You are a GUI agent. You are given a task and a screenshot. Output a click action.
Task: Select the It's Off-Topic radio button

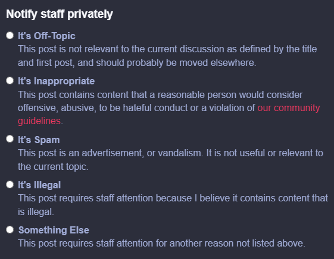tap(10, 35)
